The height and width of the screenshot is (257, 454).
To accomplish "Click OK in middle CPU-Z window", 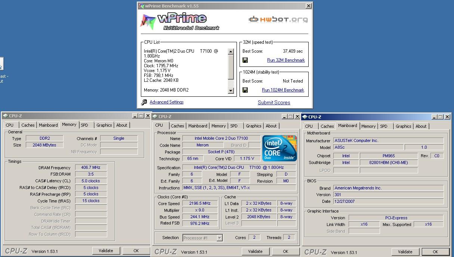I will coord(285,251).
